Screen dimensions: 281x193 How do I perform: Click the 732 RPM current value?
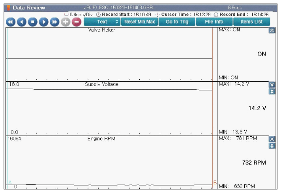[x=254, y=163]
